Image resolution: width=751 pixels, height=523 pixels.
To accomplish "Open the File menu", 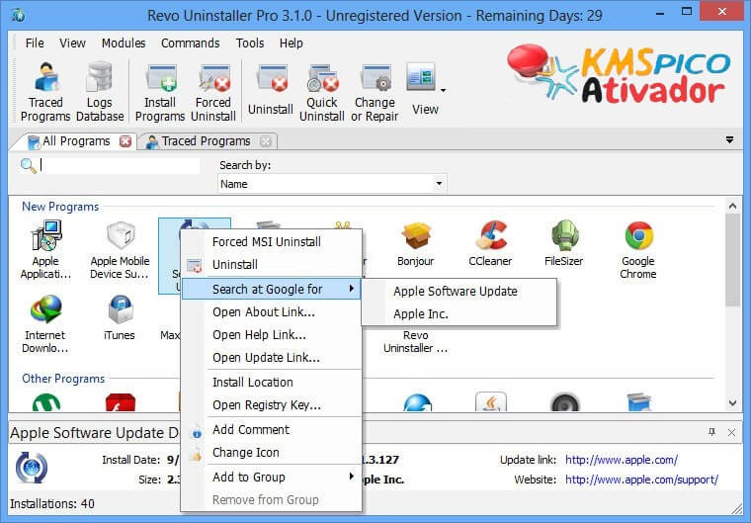I will pos(35,44).
